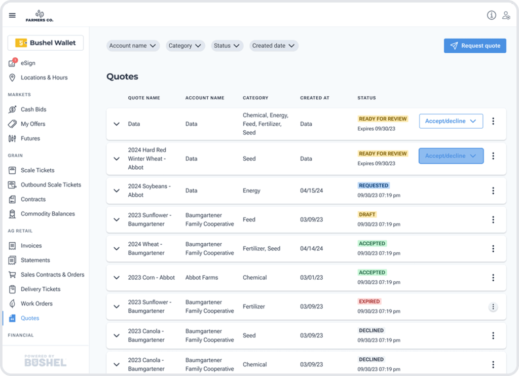Click the QUOTE NAME column header

[x=144, y=98]
